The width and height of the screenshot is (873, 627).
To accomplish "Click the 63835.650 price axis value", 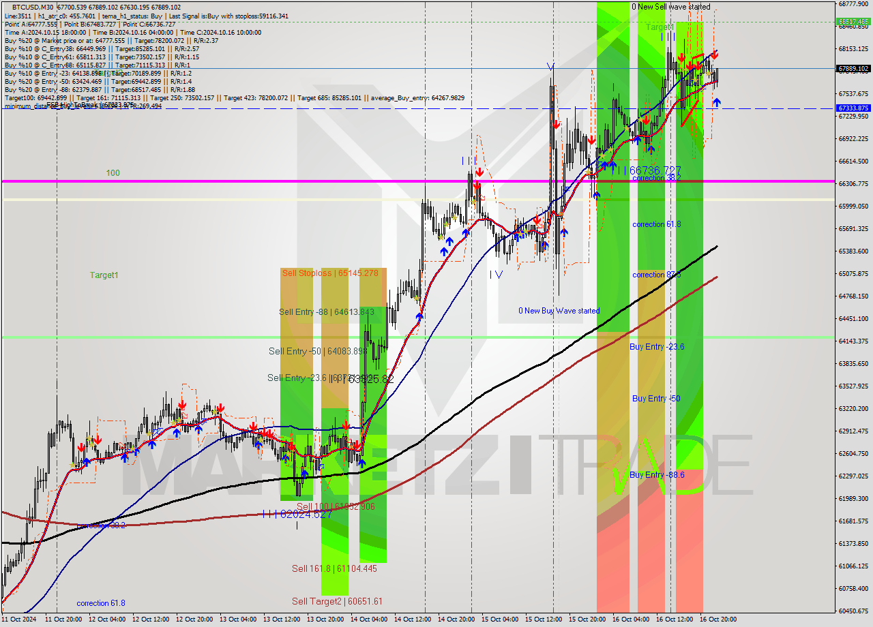I will [853, 364].
